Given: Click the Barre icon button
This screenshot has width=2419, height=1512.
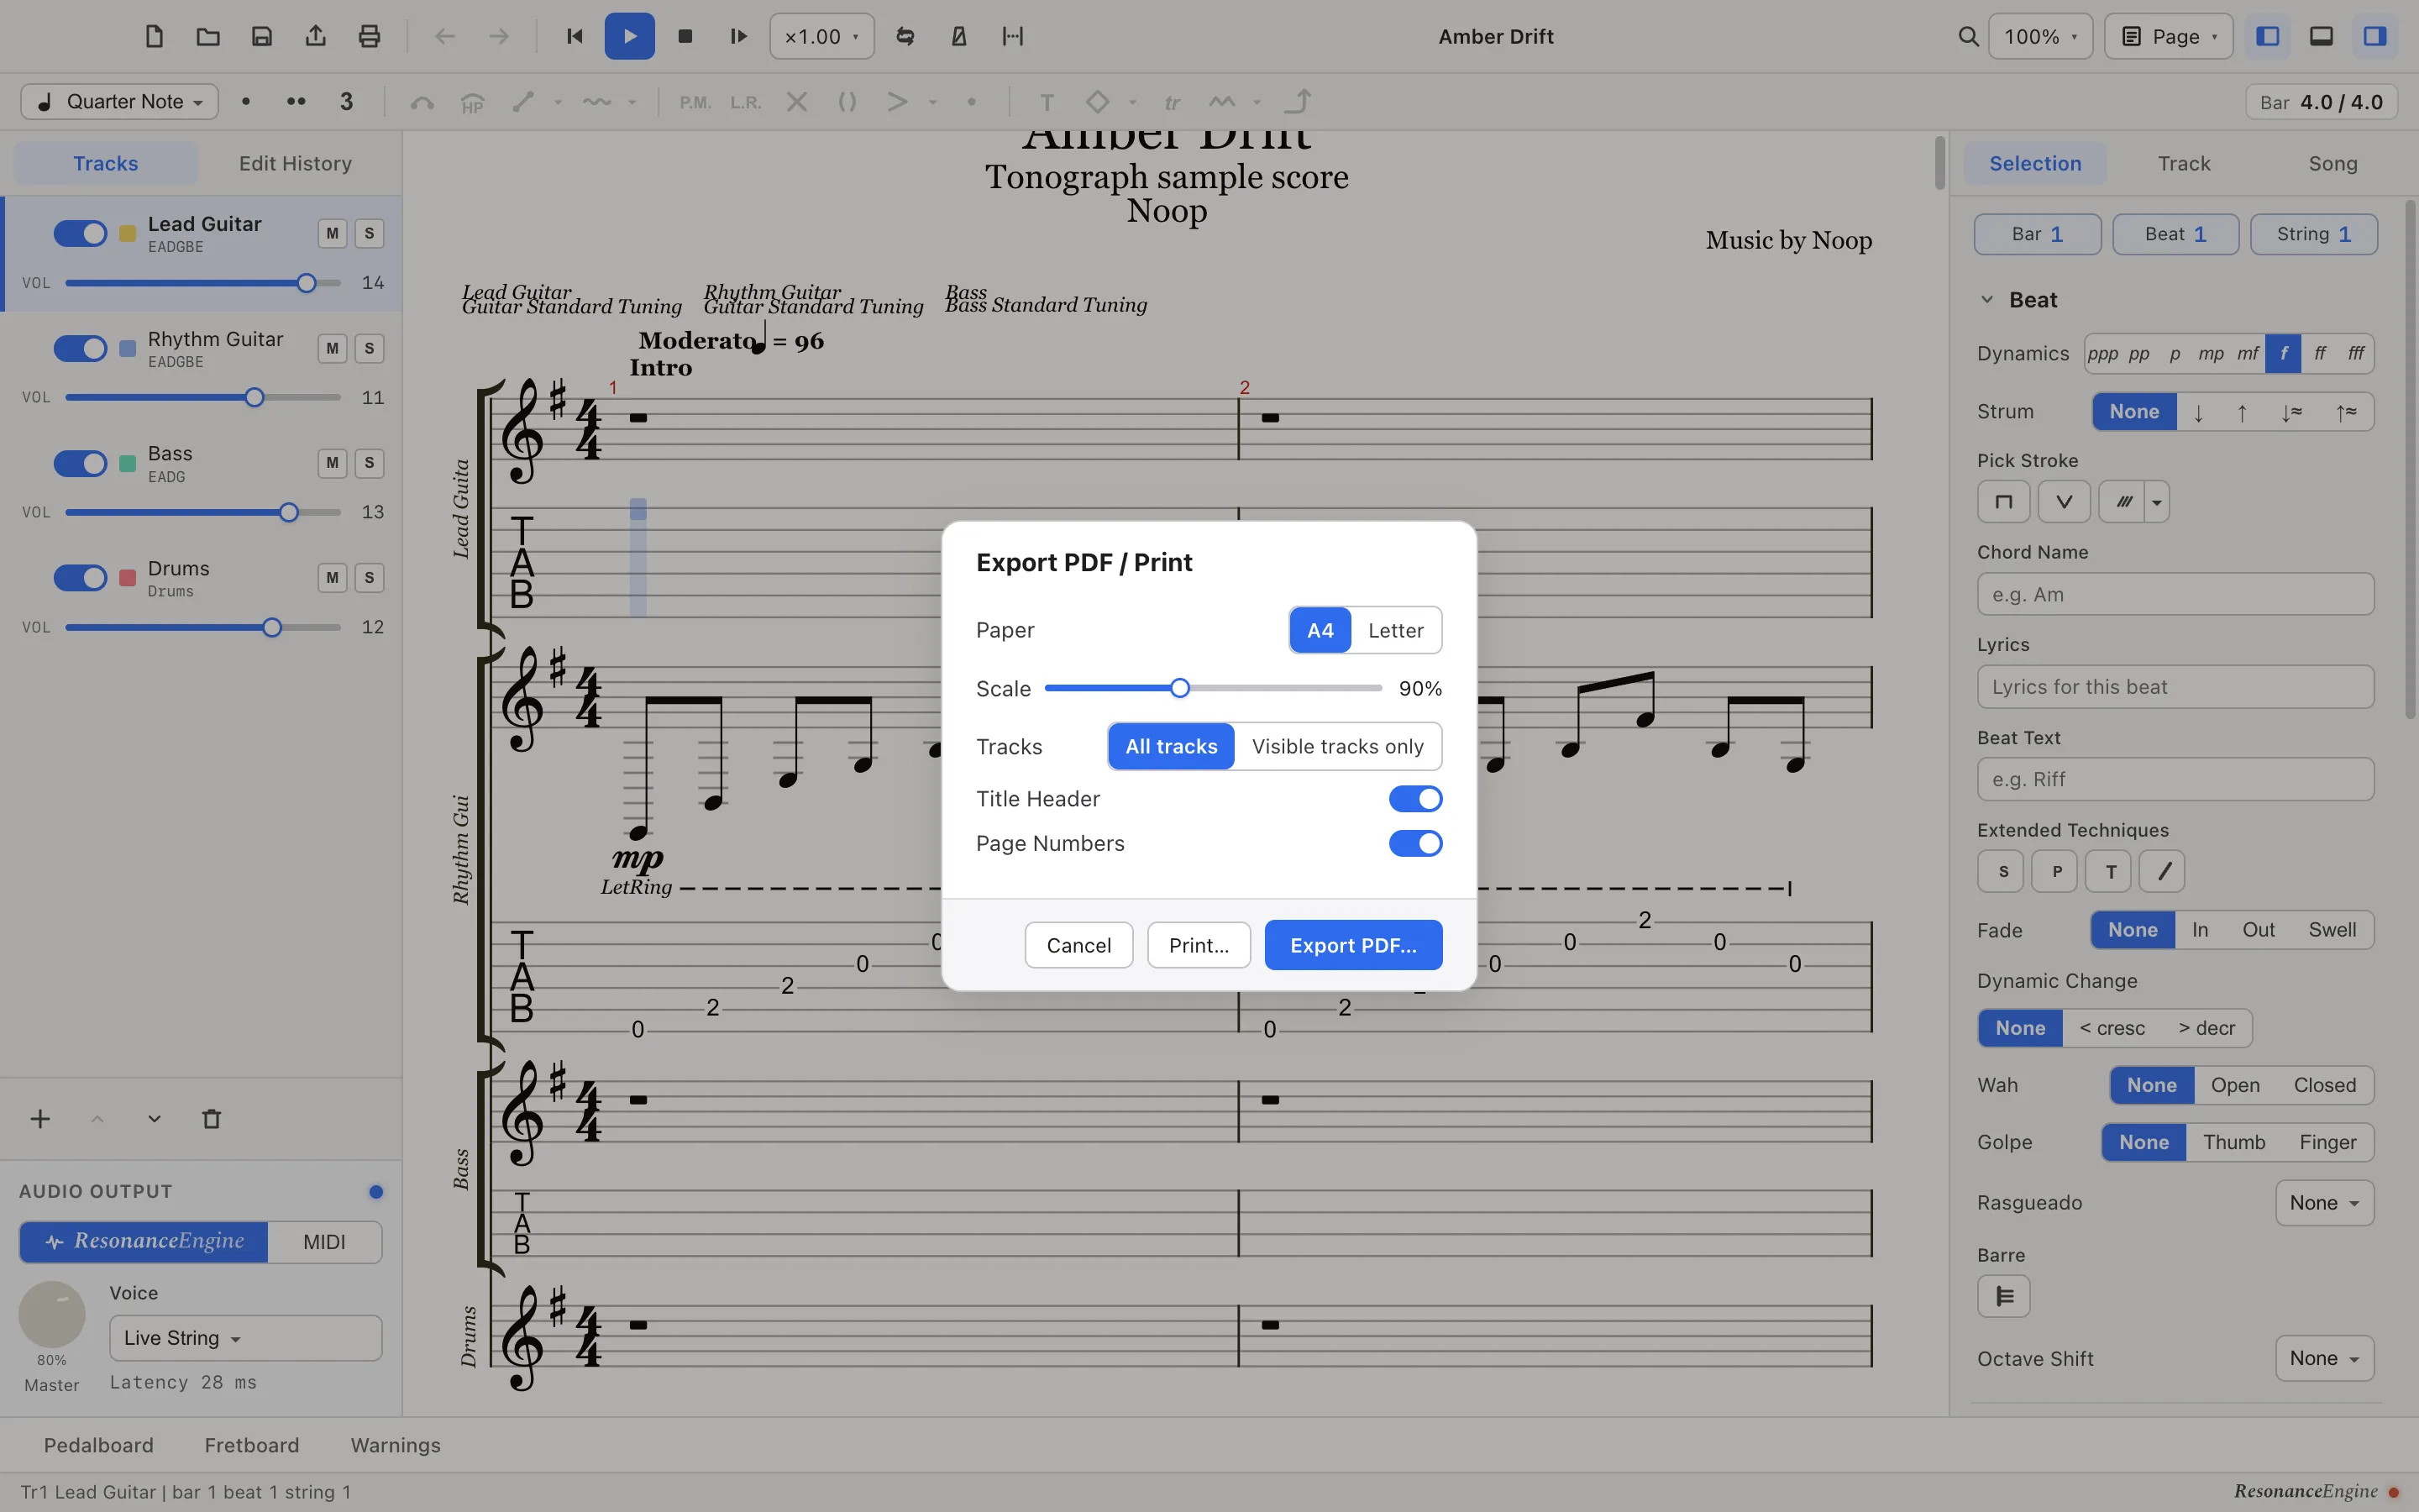Looking at the screenshot, I should click(2004, 1296).
